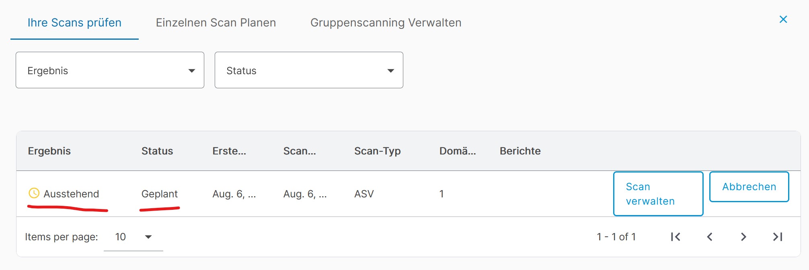Open the Status filter dropdown

coord(309,70)
